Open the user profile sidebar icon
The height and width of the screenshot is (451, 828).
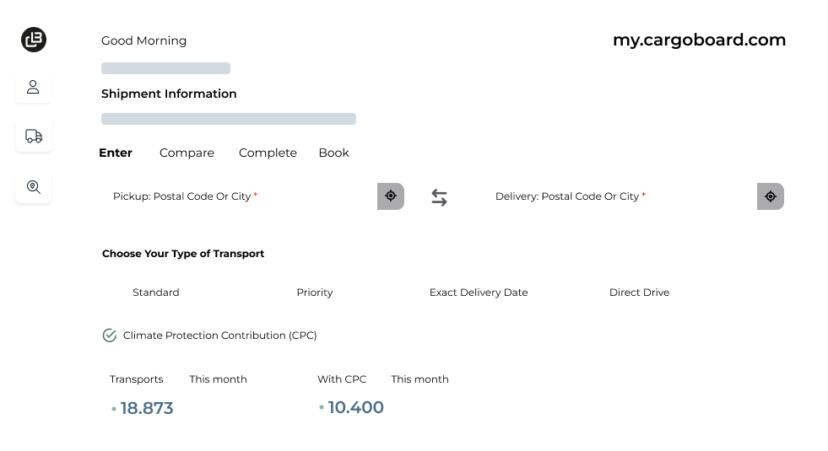34,87
